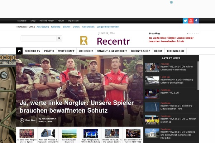Open Recentr TV (30.05.14) Bilderberg news item
Viewport: 215px width, 143px height.
pos(176,107)
